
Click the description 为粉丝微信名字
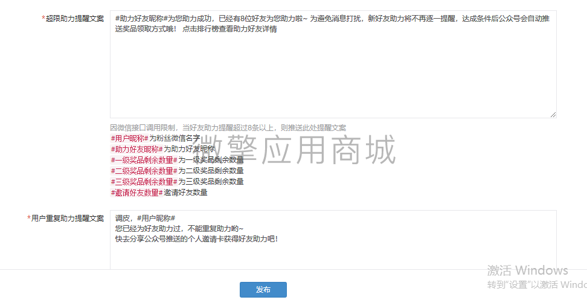pyautogui.click(x=175, y=138)
